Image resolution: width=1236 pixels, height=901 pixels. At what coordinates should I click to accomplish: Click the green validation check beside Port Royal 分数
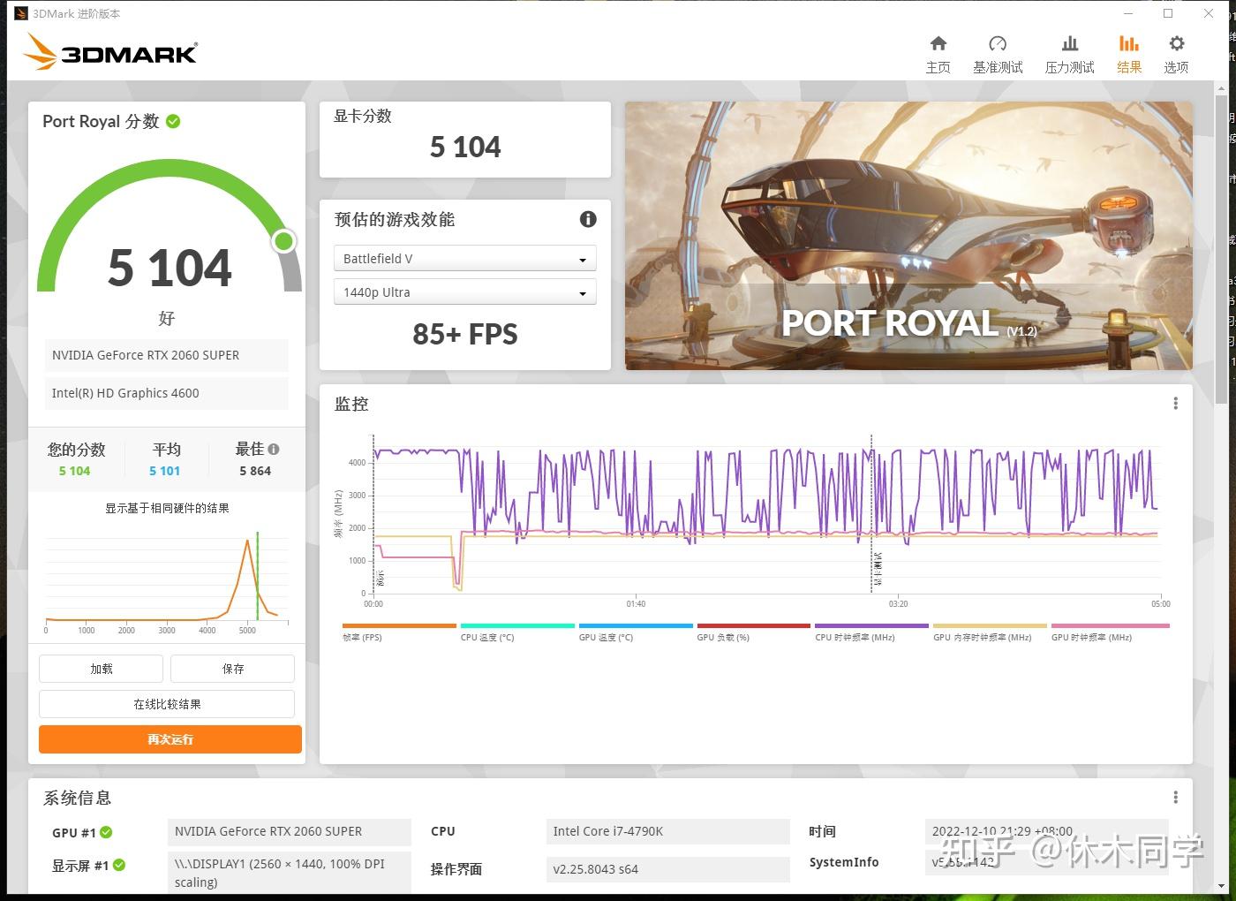click(x=173, y=121)
